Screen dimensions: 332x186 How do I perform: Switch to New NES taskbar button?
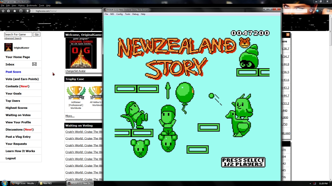pyautogui.click(x=52, y=183)
